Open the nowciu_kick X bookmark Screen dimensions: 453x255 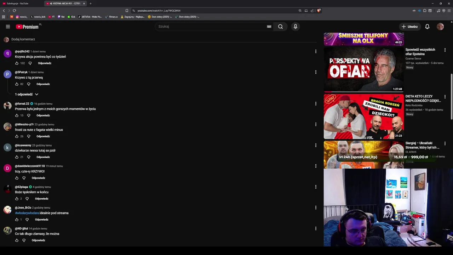point(38,17)
